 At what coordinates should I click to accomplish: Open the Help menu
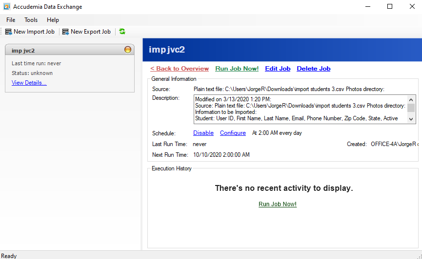53,20
